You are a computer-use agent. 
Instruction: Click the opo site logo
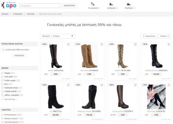9,5
